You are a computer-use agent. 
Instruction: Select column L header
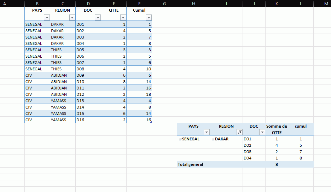tap(301, 4)
